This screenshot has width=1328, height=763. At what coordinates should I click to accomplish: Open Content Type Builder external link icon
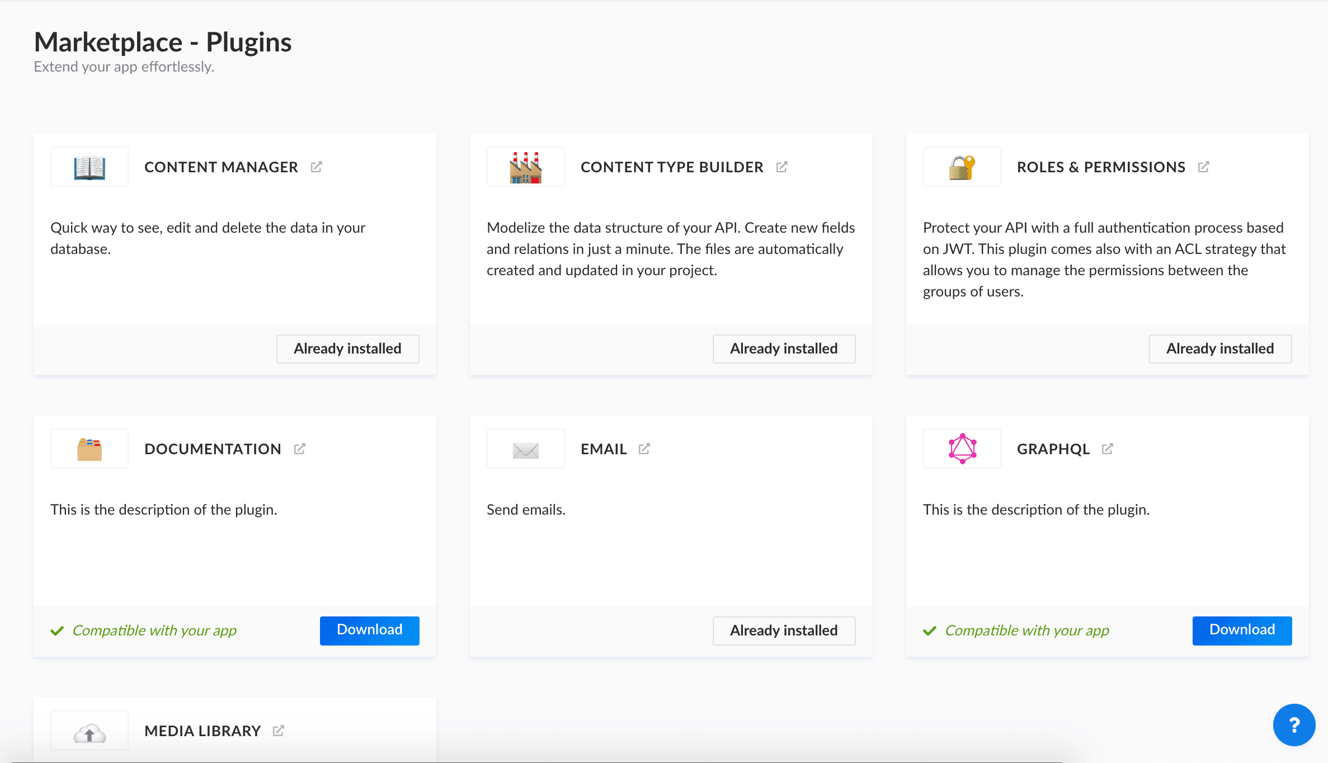(782, 167)
